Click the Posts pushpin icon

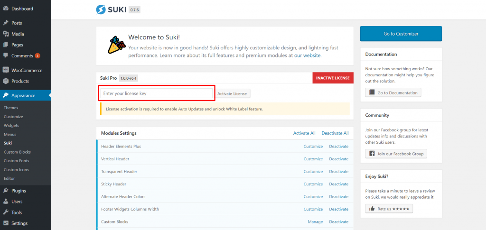point(6,23)
